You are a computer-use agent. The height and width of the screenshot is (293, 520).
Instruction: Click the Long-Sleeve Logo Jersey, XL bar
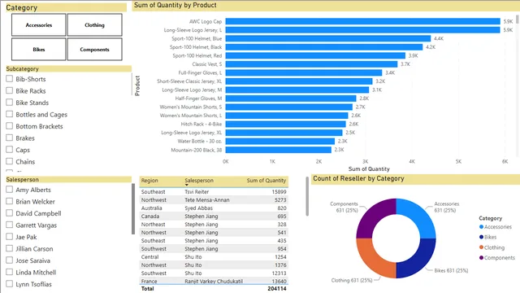click(284, 133)
